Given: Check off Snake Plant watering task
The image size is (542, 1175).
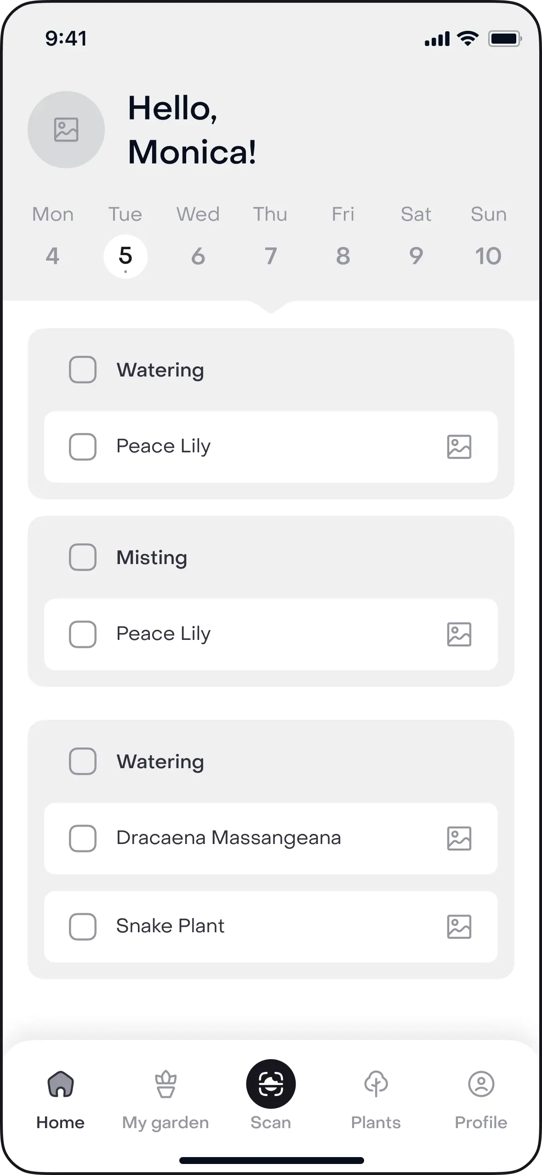Looking at the screenshot, I should (83, 926).
